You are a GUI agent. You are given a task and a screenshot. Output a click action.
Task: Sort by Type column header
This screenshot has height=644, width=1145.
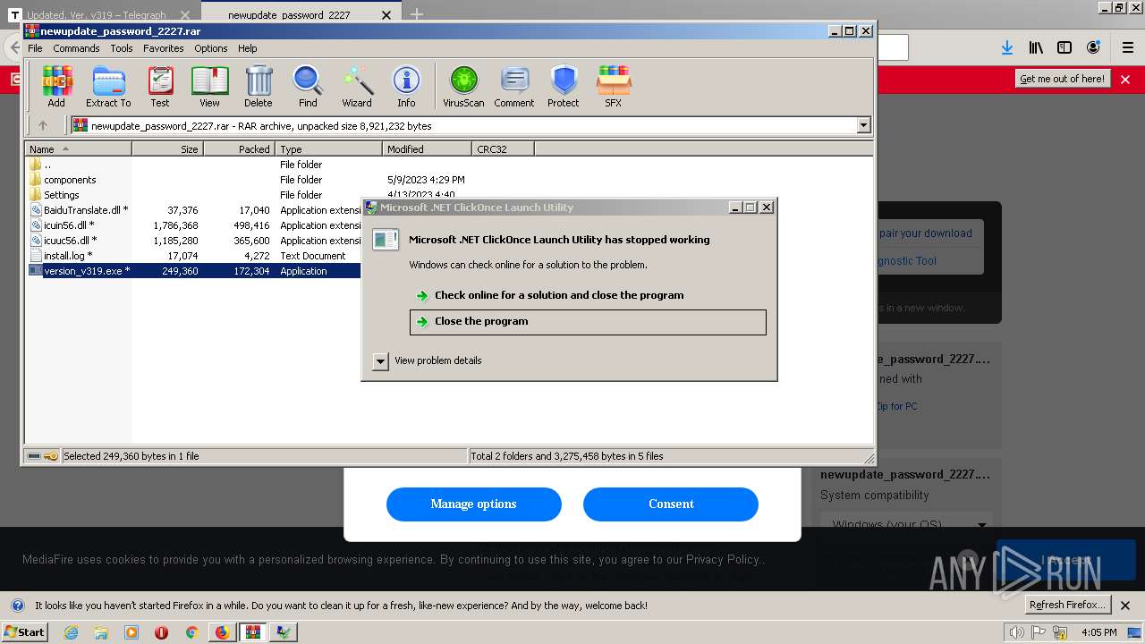(329, 149)
